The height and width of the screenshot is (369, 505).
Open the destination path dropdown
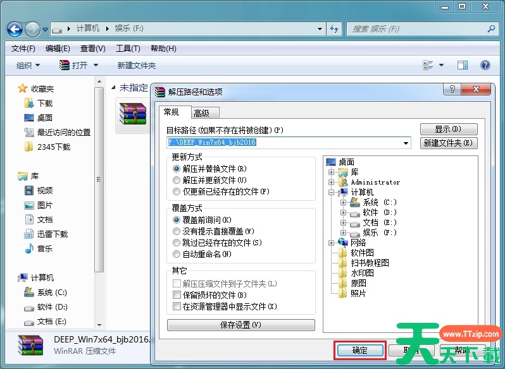click(x=406, y=143)
